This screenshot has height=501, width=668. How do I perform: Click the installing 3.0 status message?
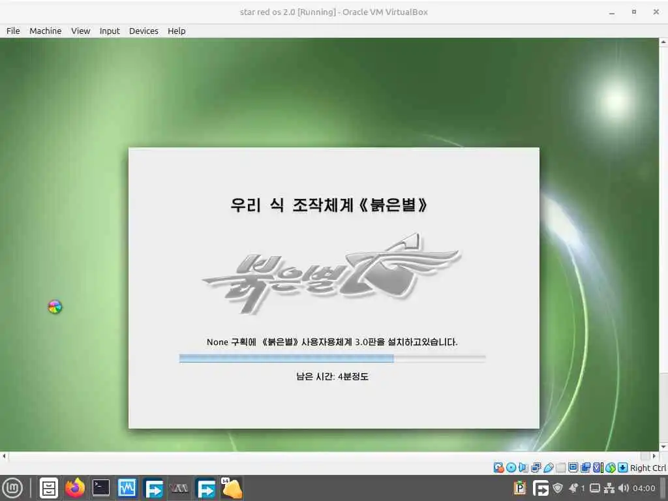[x=332, y=342]
